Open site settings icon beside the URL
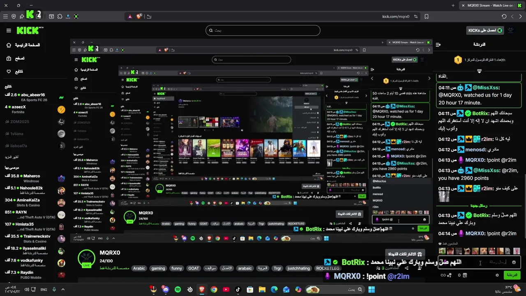526x296 pixels. point(416,16)
